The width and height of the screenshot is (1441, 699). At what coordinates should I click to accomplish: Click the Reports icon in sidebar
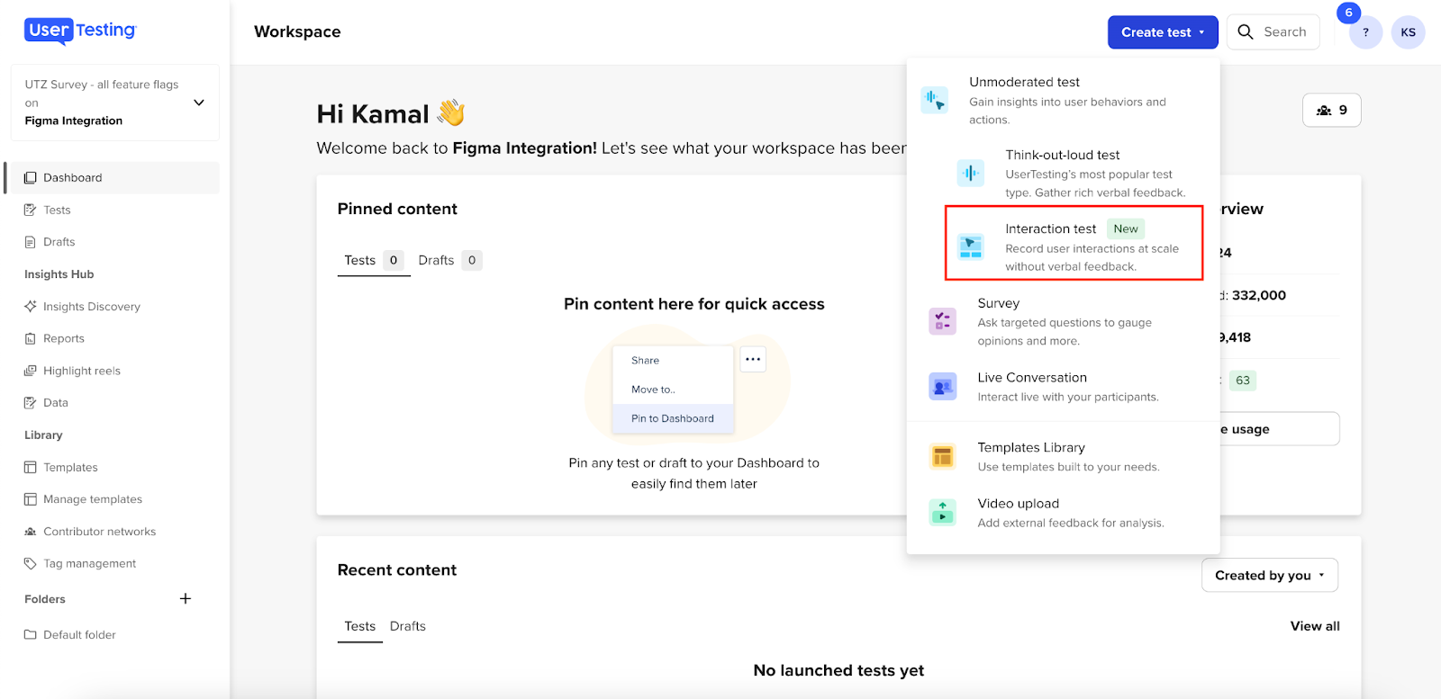click(30, 338)
